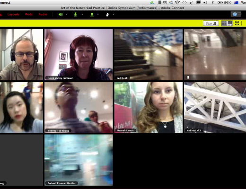
Task: Open the Pods menu
Action: coord(29,14)
